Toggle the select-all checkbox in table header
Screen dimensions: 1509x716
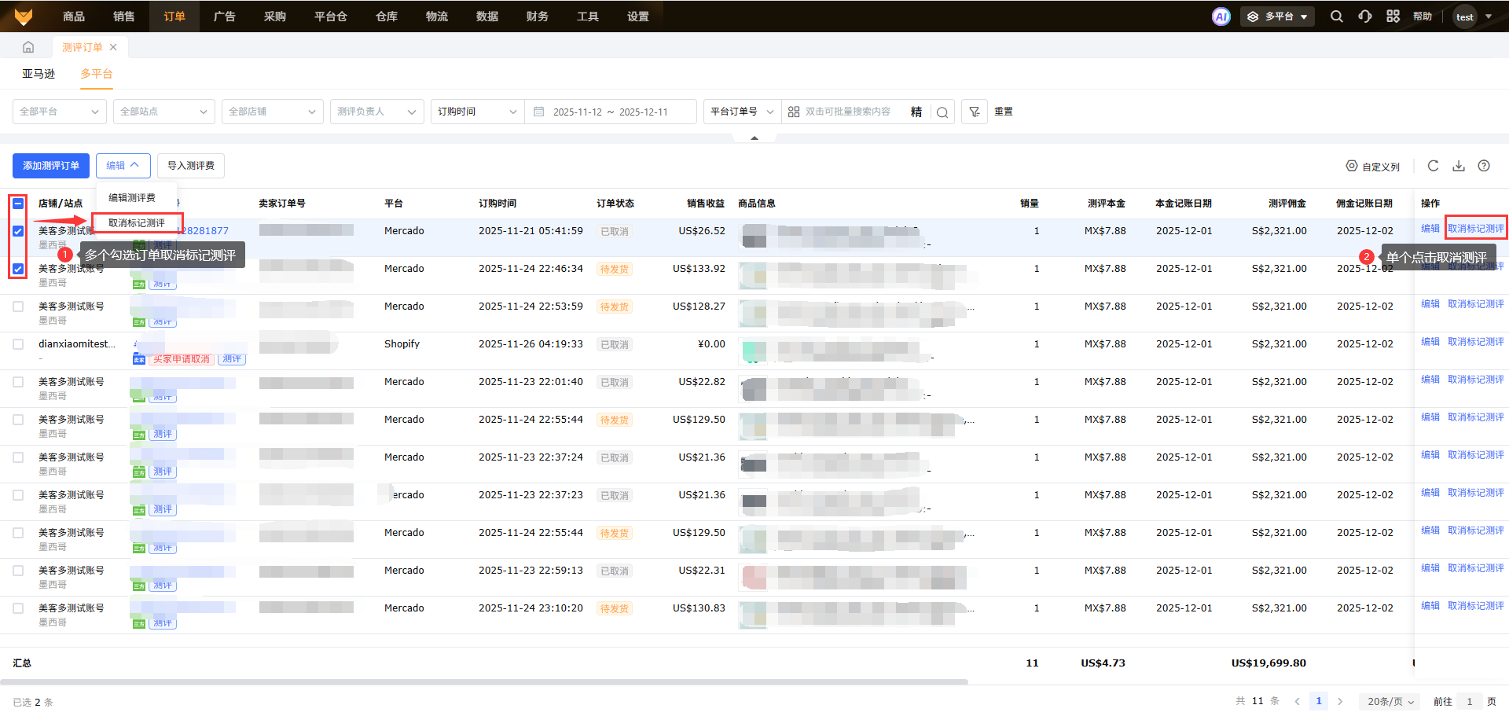pyautogui.click(x=18, y=204)
